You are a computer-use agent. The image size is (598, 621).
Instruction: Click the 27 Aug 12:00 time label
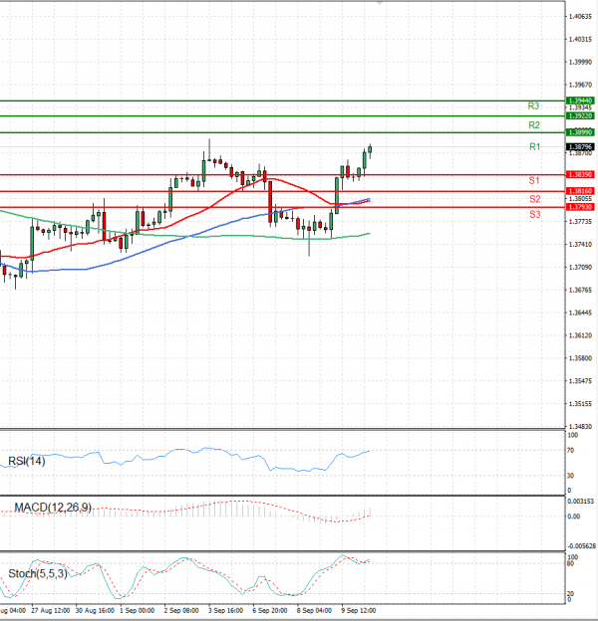click(x=51, y=610)
